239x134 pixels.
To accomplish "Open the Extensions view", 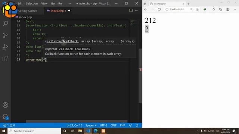I will pyautogui.click(x=6, y=59).
